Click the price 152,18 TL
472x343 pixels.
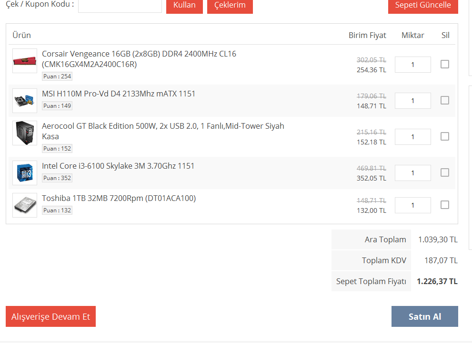coord(372,142)
